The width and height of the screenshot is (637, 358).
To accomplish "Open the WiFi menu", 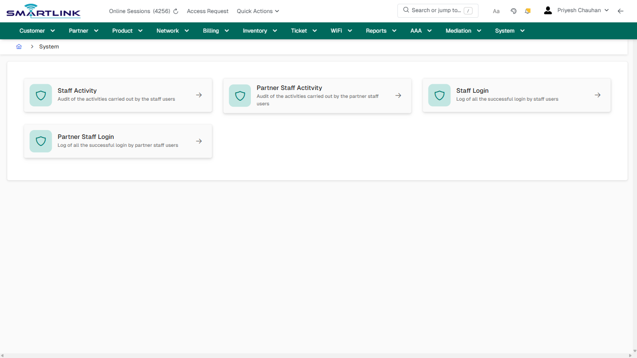I will coord(341,30).
